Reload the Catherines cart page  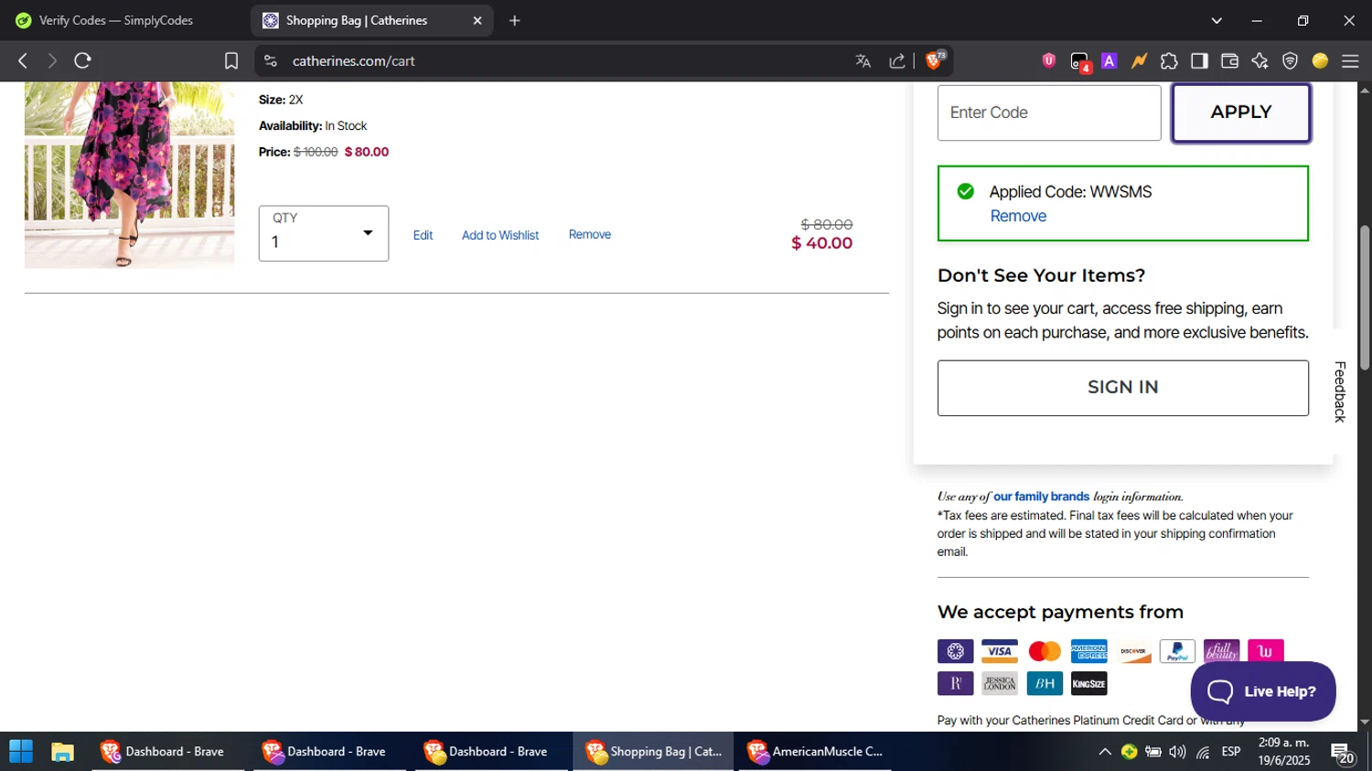pos(82,60)
